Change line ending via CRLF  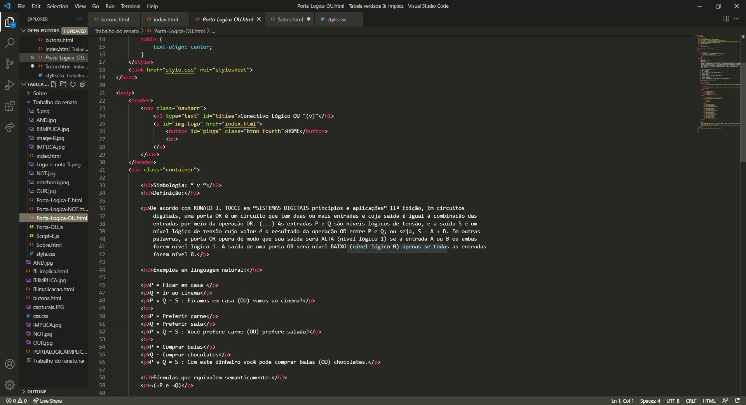[x=691, y=401]
